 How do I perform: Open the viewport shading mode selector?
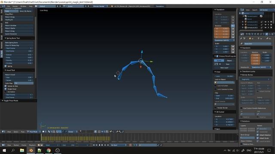(x=44, y=132)
